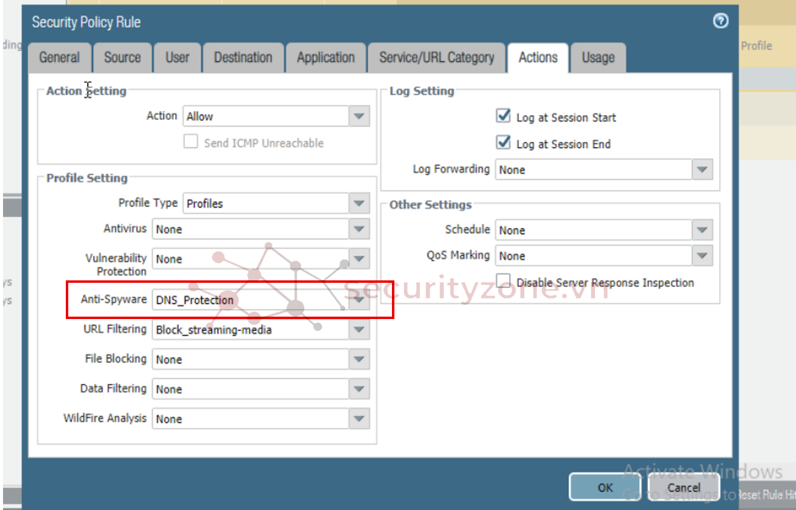Click the help question mark icon
Viewport: 796px width, 510px height.
[x=720, y=22]
